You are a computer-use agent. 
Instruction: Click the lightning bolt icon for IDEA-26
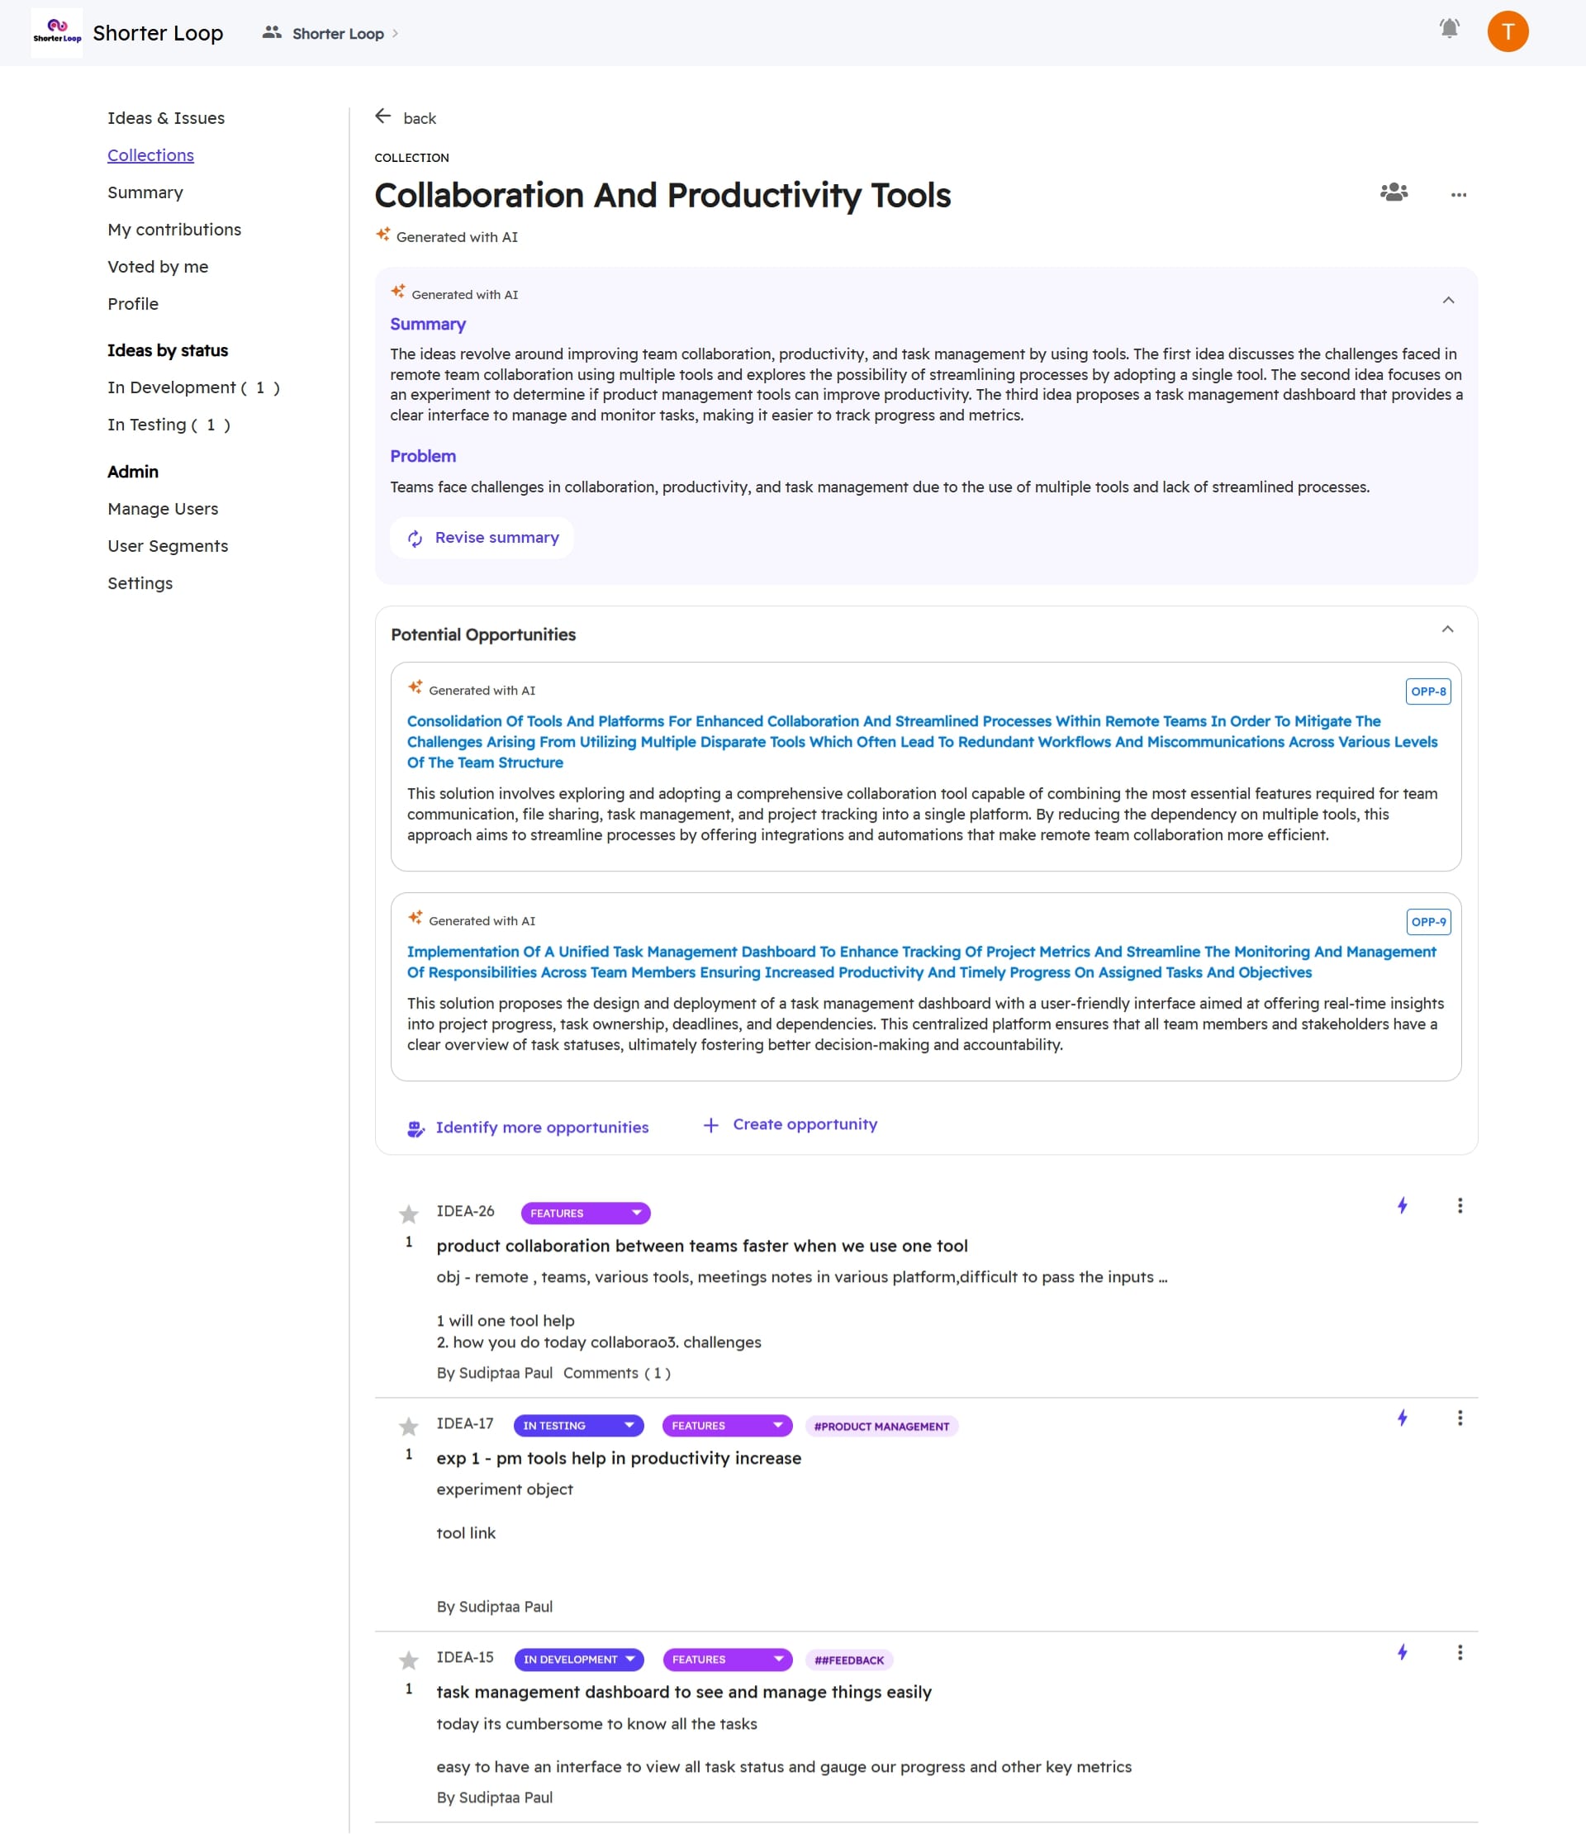coord(1402,1206)
